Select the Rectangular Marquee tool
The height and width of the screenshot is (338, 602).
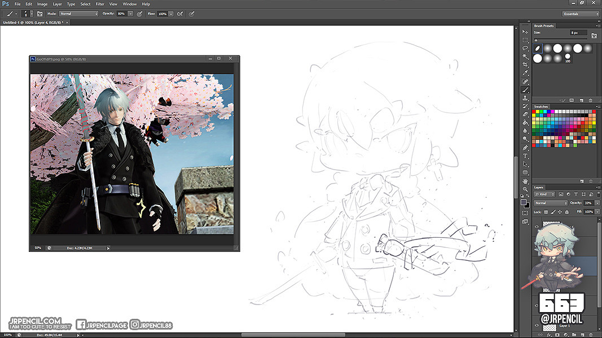pos(525,40)
